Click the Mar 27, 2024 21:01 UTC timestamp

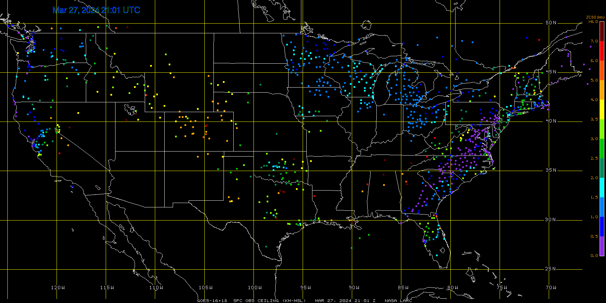tap(96, 10)
